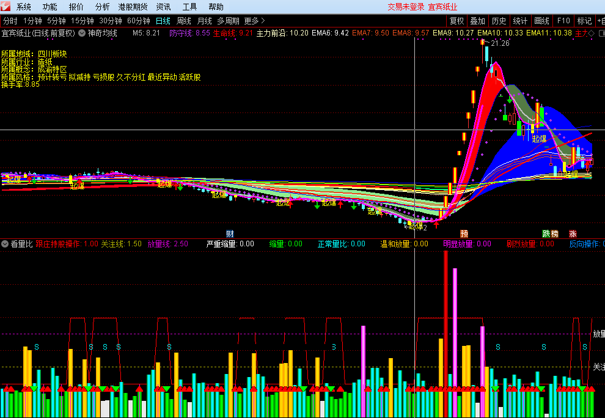The height and width of the screenshot is (418, 605).
Task: Click the EMA11: 10.38 value
Action: (549, 33)
